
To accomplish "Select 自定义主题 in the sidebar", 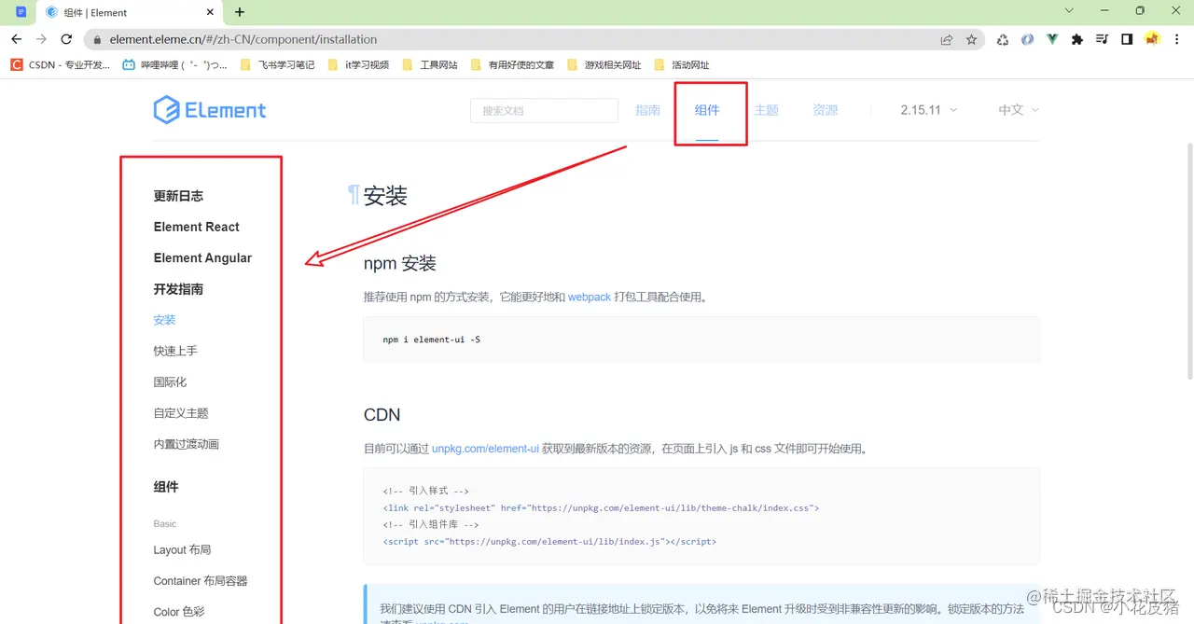I will click(x=181, y=413).
